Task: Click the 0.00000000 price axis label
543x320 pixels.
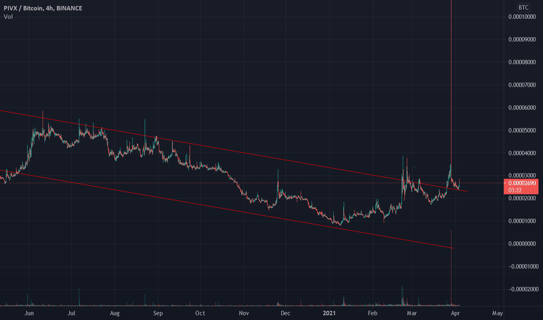Action: point(522,244)
